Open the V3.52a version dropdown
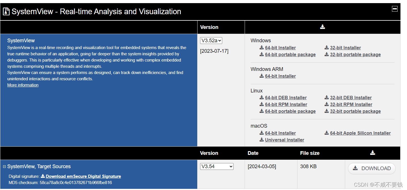407x190 pixels. click(x=211, y=41)
